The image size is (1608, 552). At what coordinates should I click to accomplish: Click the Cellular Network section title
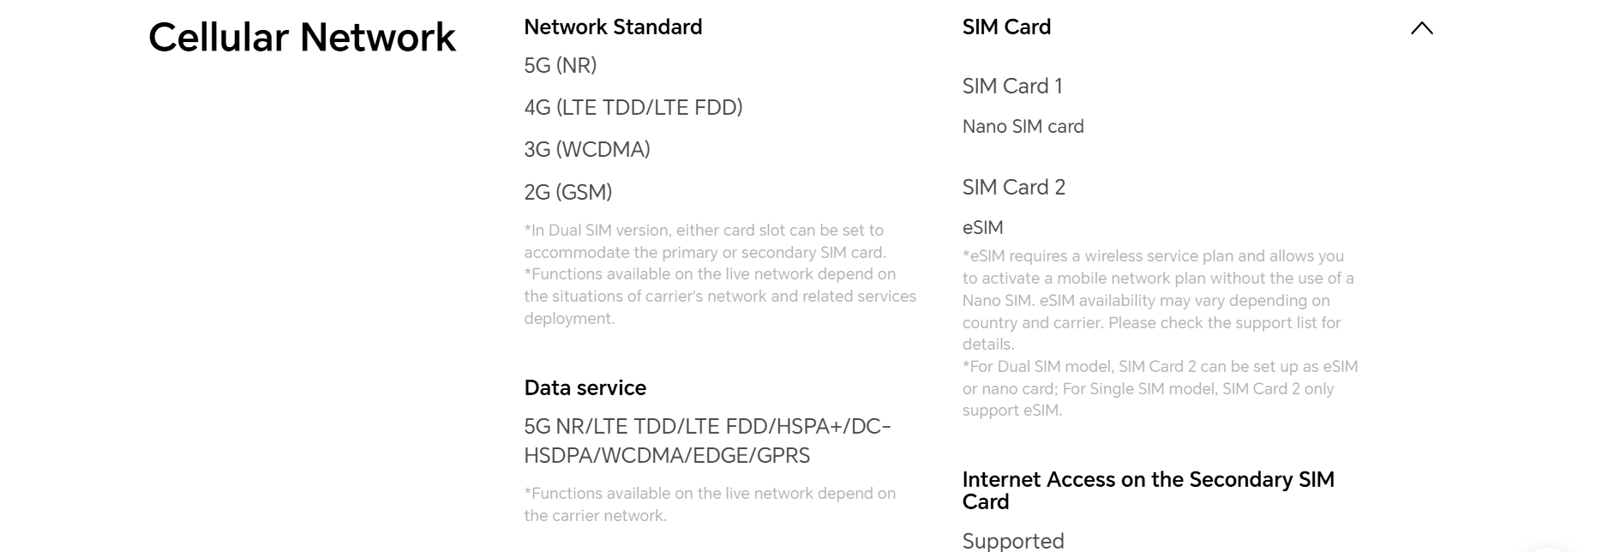pos(302,37)
